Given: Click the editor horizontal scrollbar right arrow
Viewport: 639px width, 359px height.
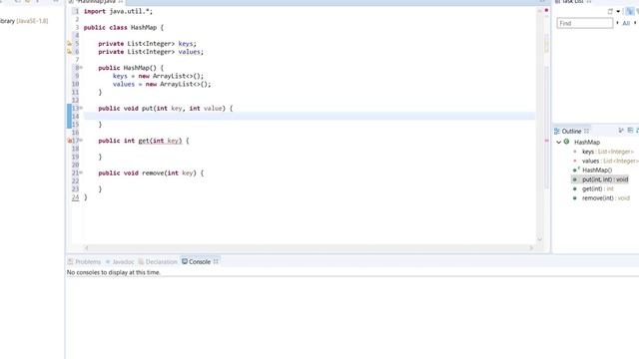Looking at the screenshot, I should pyautogui.click(x=531, y=247).
